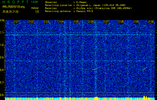Select the version number 1.00f
This screenshot has height=100, width=157.
coord(34,2)
